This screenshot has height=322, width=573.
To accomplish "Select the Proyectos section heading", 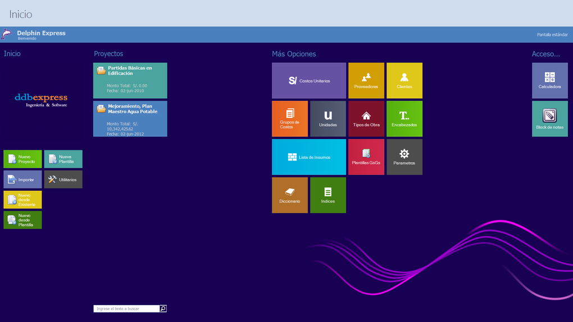I will [x=108, y=54].
